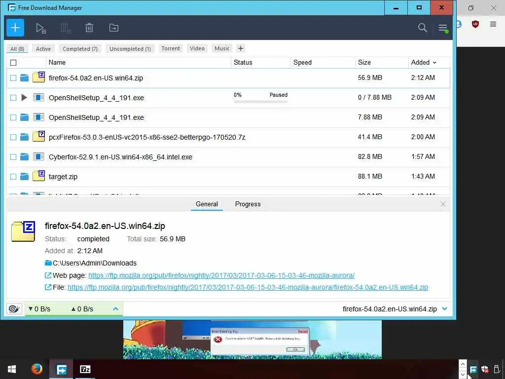Click upload speed 0 B/s indicator
The height and width of the screenshot is (379, 505).
[x=82, y=309]
